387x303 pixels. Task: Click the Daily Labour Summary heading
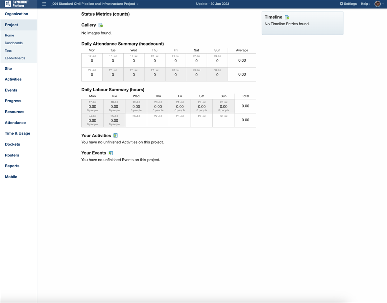point(113,90)
